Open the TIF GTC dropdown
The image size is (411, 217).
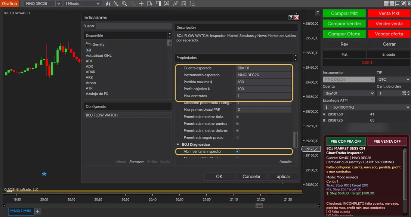tap(393, 80)
